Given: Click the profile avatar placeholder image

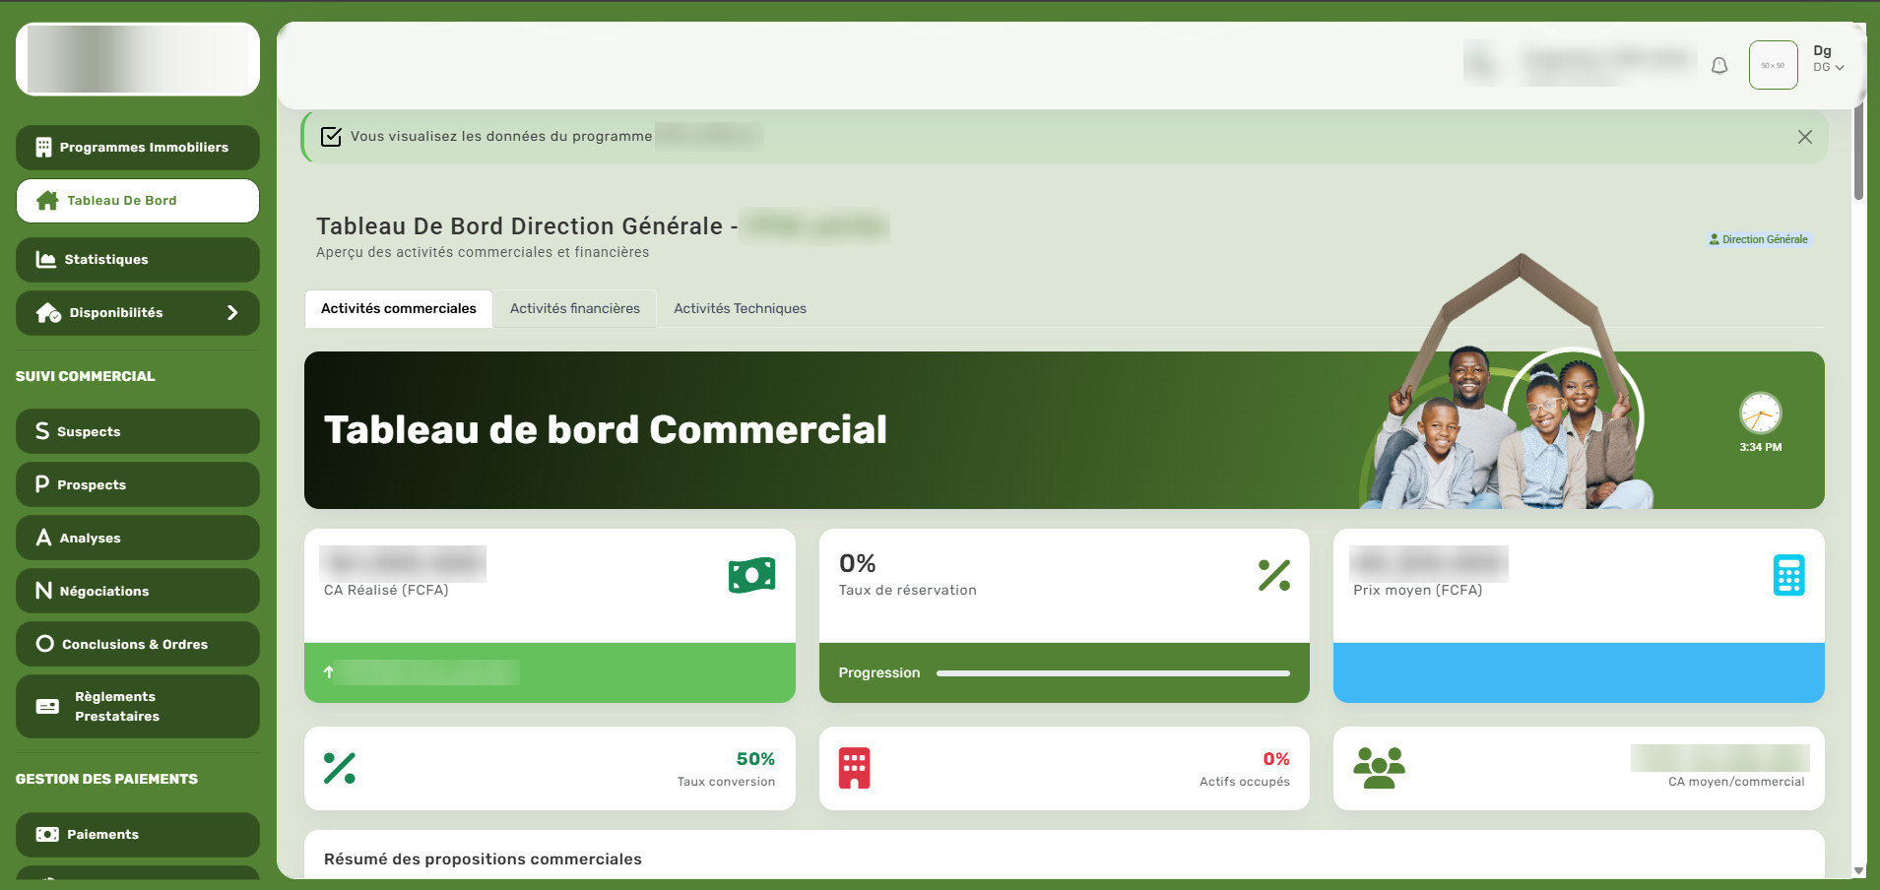Looking at the screenshot, I should [1773, 65].
